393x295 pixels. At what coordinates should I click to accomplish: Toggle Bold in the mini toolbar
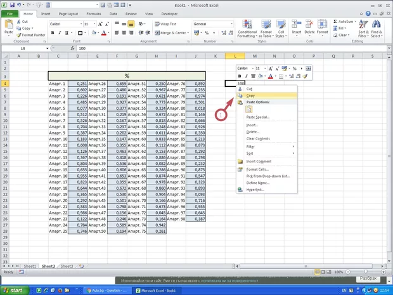click(x=239, y=76)
